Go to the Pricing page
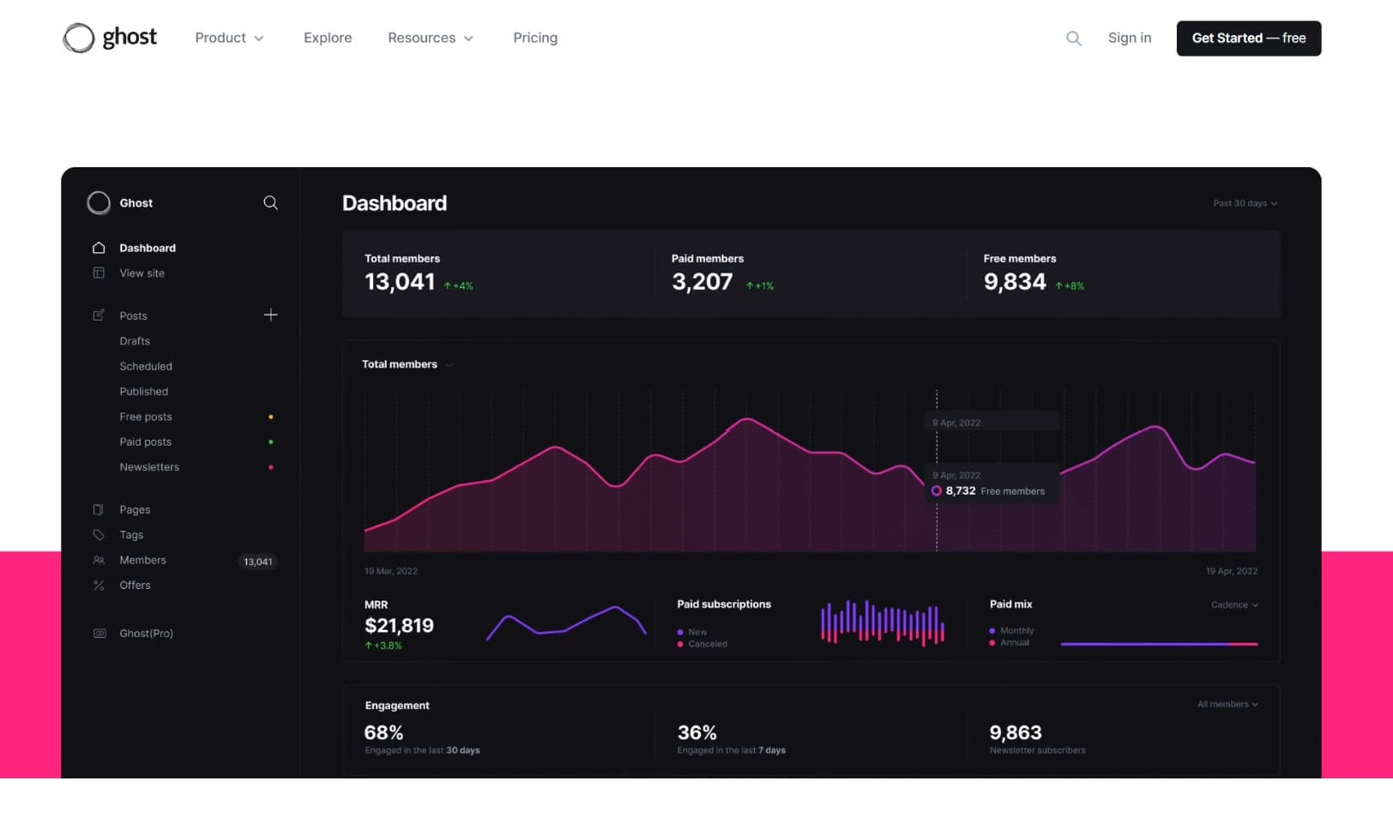The height and width of the screenshot is (835, 1393). point(534,38)
